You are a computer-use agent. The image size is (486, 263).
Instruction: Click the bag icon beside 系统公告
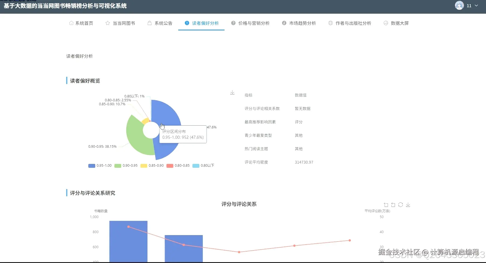(149, 23)
